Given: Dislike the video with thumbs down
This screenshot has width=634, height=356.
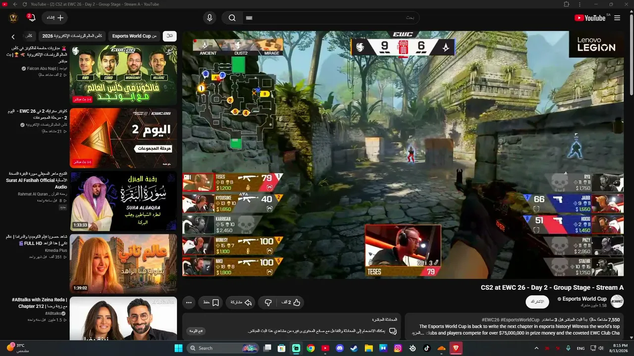Looking at the screenshot, I should pyautogui.click(x=268, y=302).
